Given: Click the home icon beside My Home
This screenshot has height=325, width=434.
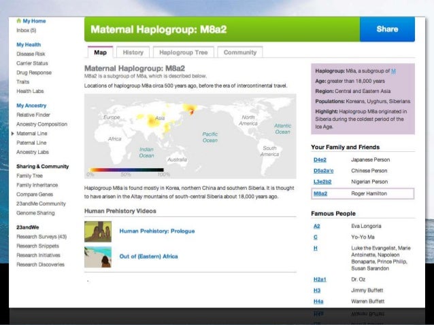Looking at the screenshot, I should (x=19, y=21).
